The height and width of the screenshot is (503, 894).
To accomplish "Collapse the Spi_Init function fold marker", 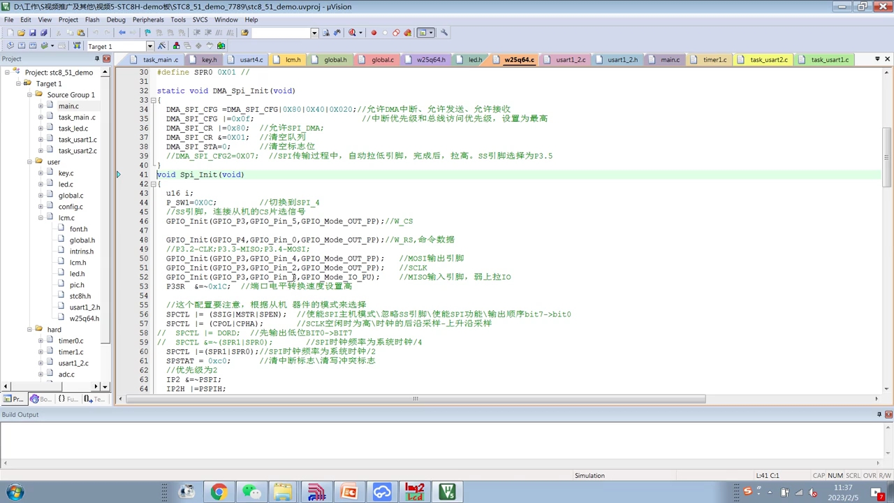I will [x=153, y=184].
